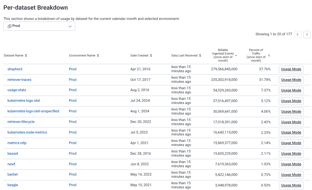Click Usage Mode for usage-stats
The image size is (312, 190).
pyautogui.click(x=291, y=91)
